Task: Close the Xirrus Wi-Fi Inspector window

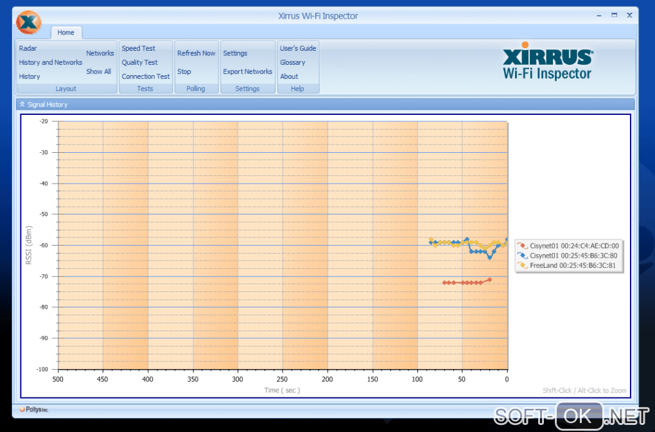Action: 629,15
